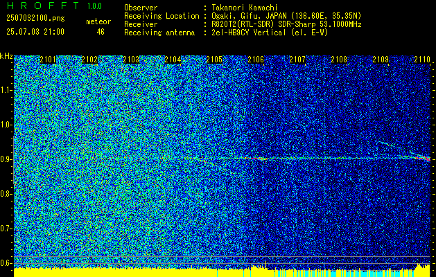
Task: Click time marker 2106
Action: click(256, 60)
